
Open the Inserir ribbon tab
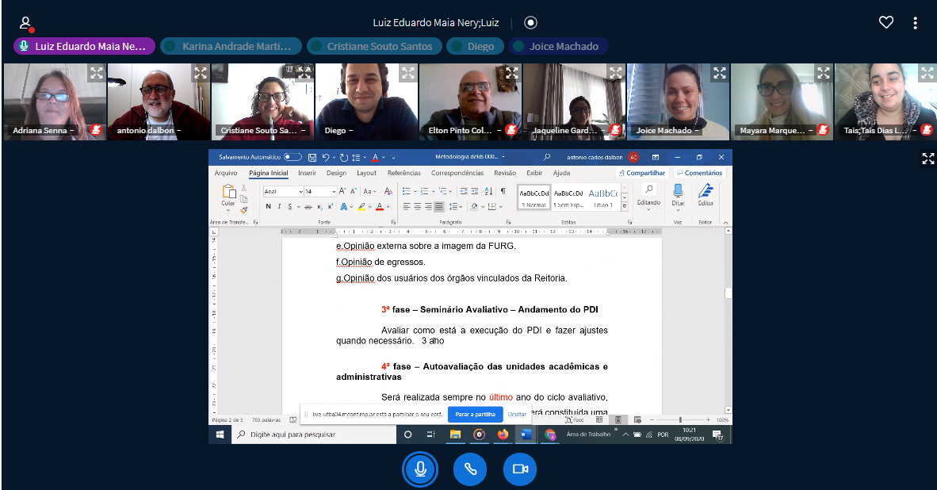click(307, 173)
